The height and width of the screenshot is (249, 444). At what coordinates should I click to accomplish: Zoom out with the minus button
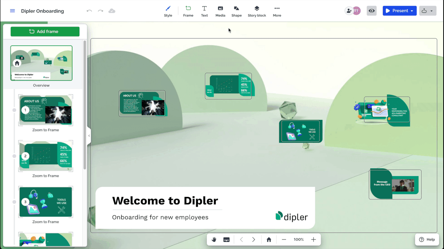284,239
